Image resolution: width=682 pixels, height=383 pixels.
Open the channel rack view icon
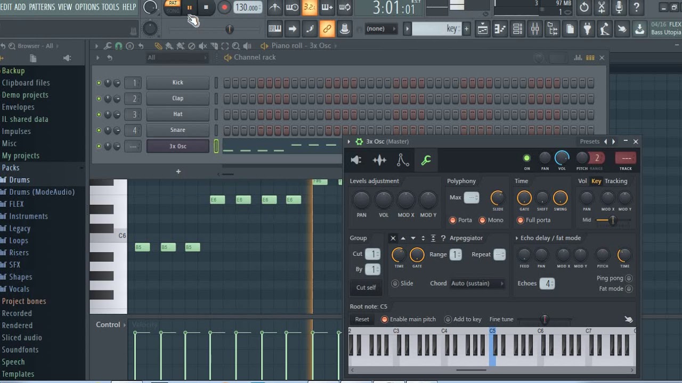click(x=517, y=29)
